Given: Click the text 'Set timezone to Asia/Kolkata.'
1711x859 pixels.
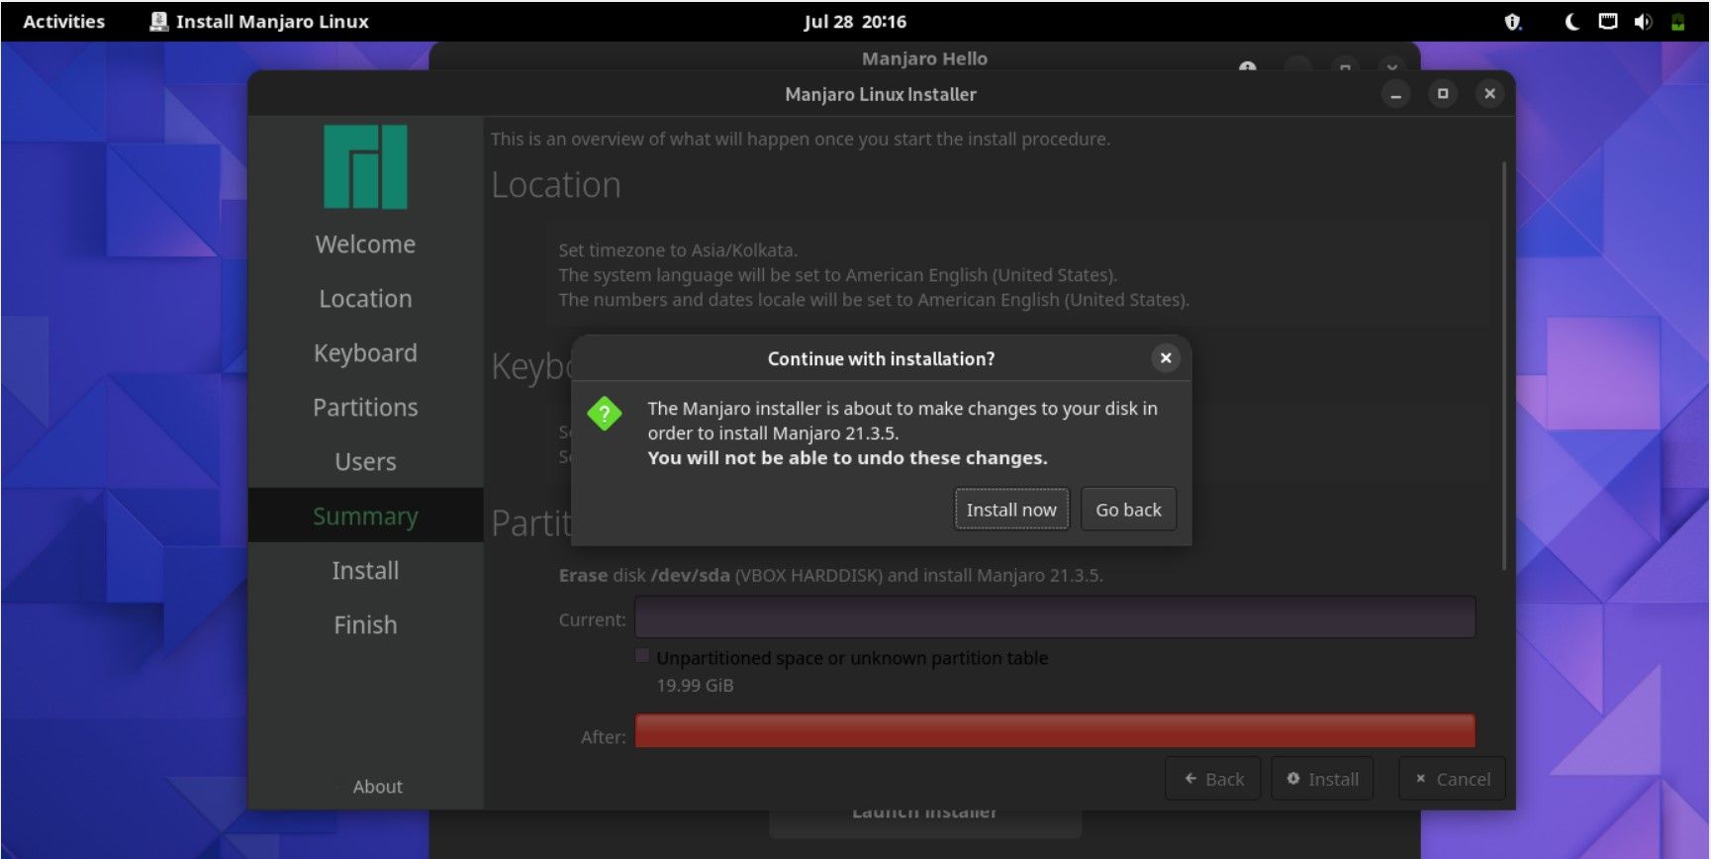Looking at the screenshot, I should 678,250.
